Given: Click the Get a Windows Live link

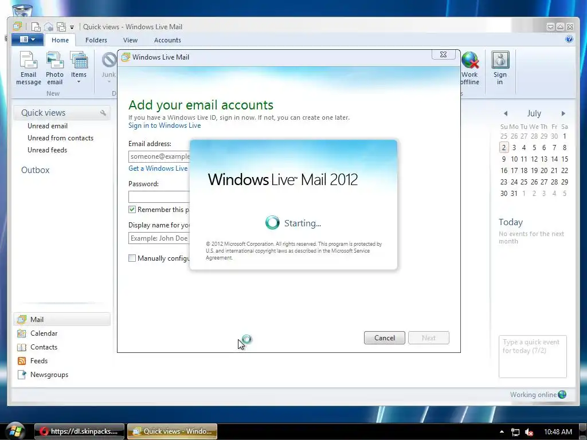Looking at the screenshot, I should (x=158, y=168).
